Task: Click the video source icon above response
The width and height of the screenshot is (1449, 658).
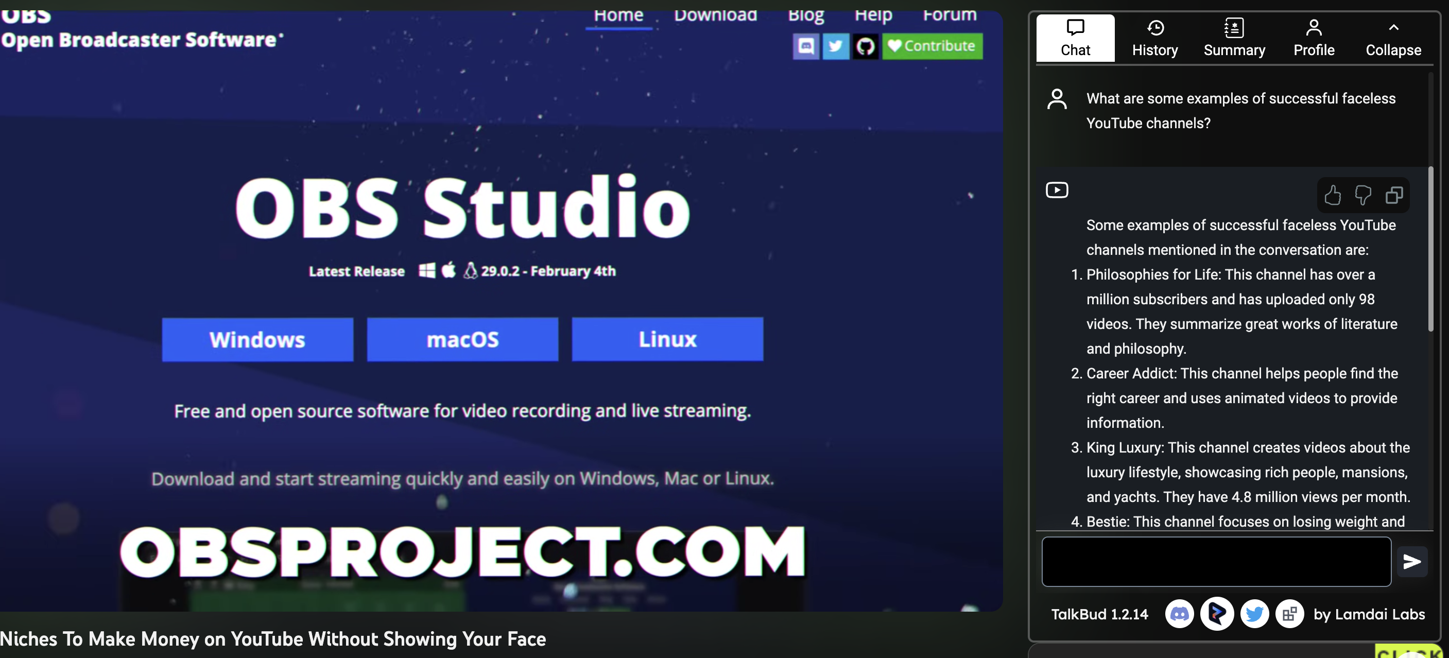Action: coord(1057,190)
